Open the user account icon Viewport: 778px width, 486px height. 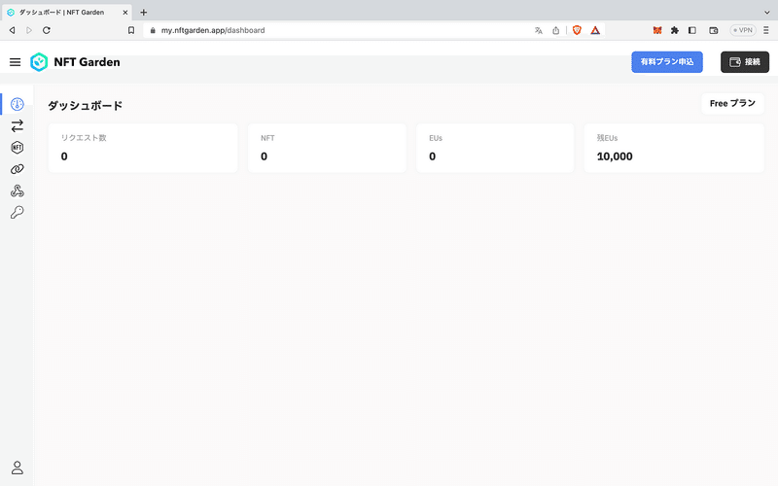pyautogui.click(x=18, y=468)
